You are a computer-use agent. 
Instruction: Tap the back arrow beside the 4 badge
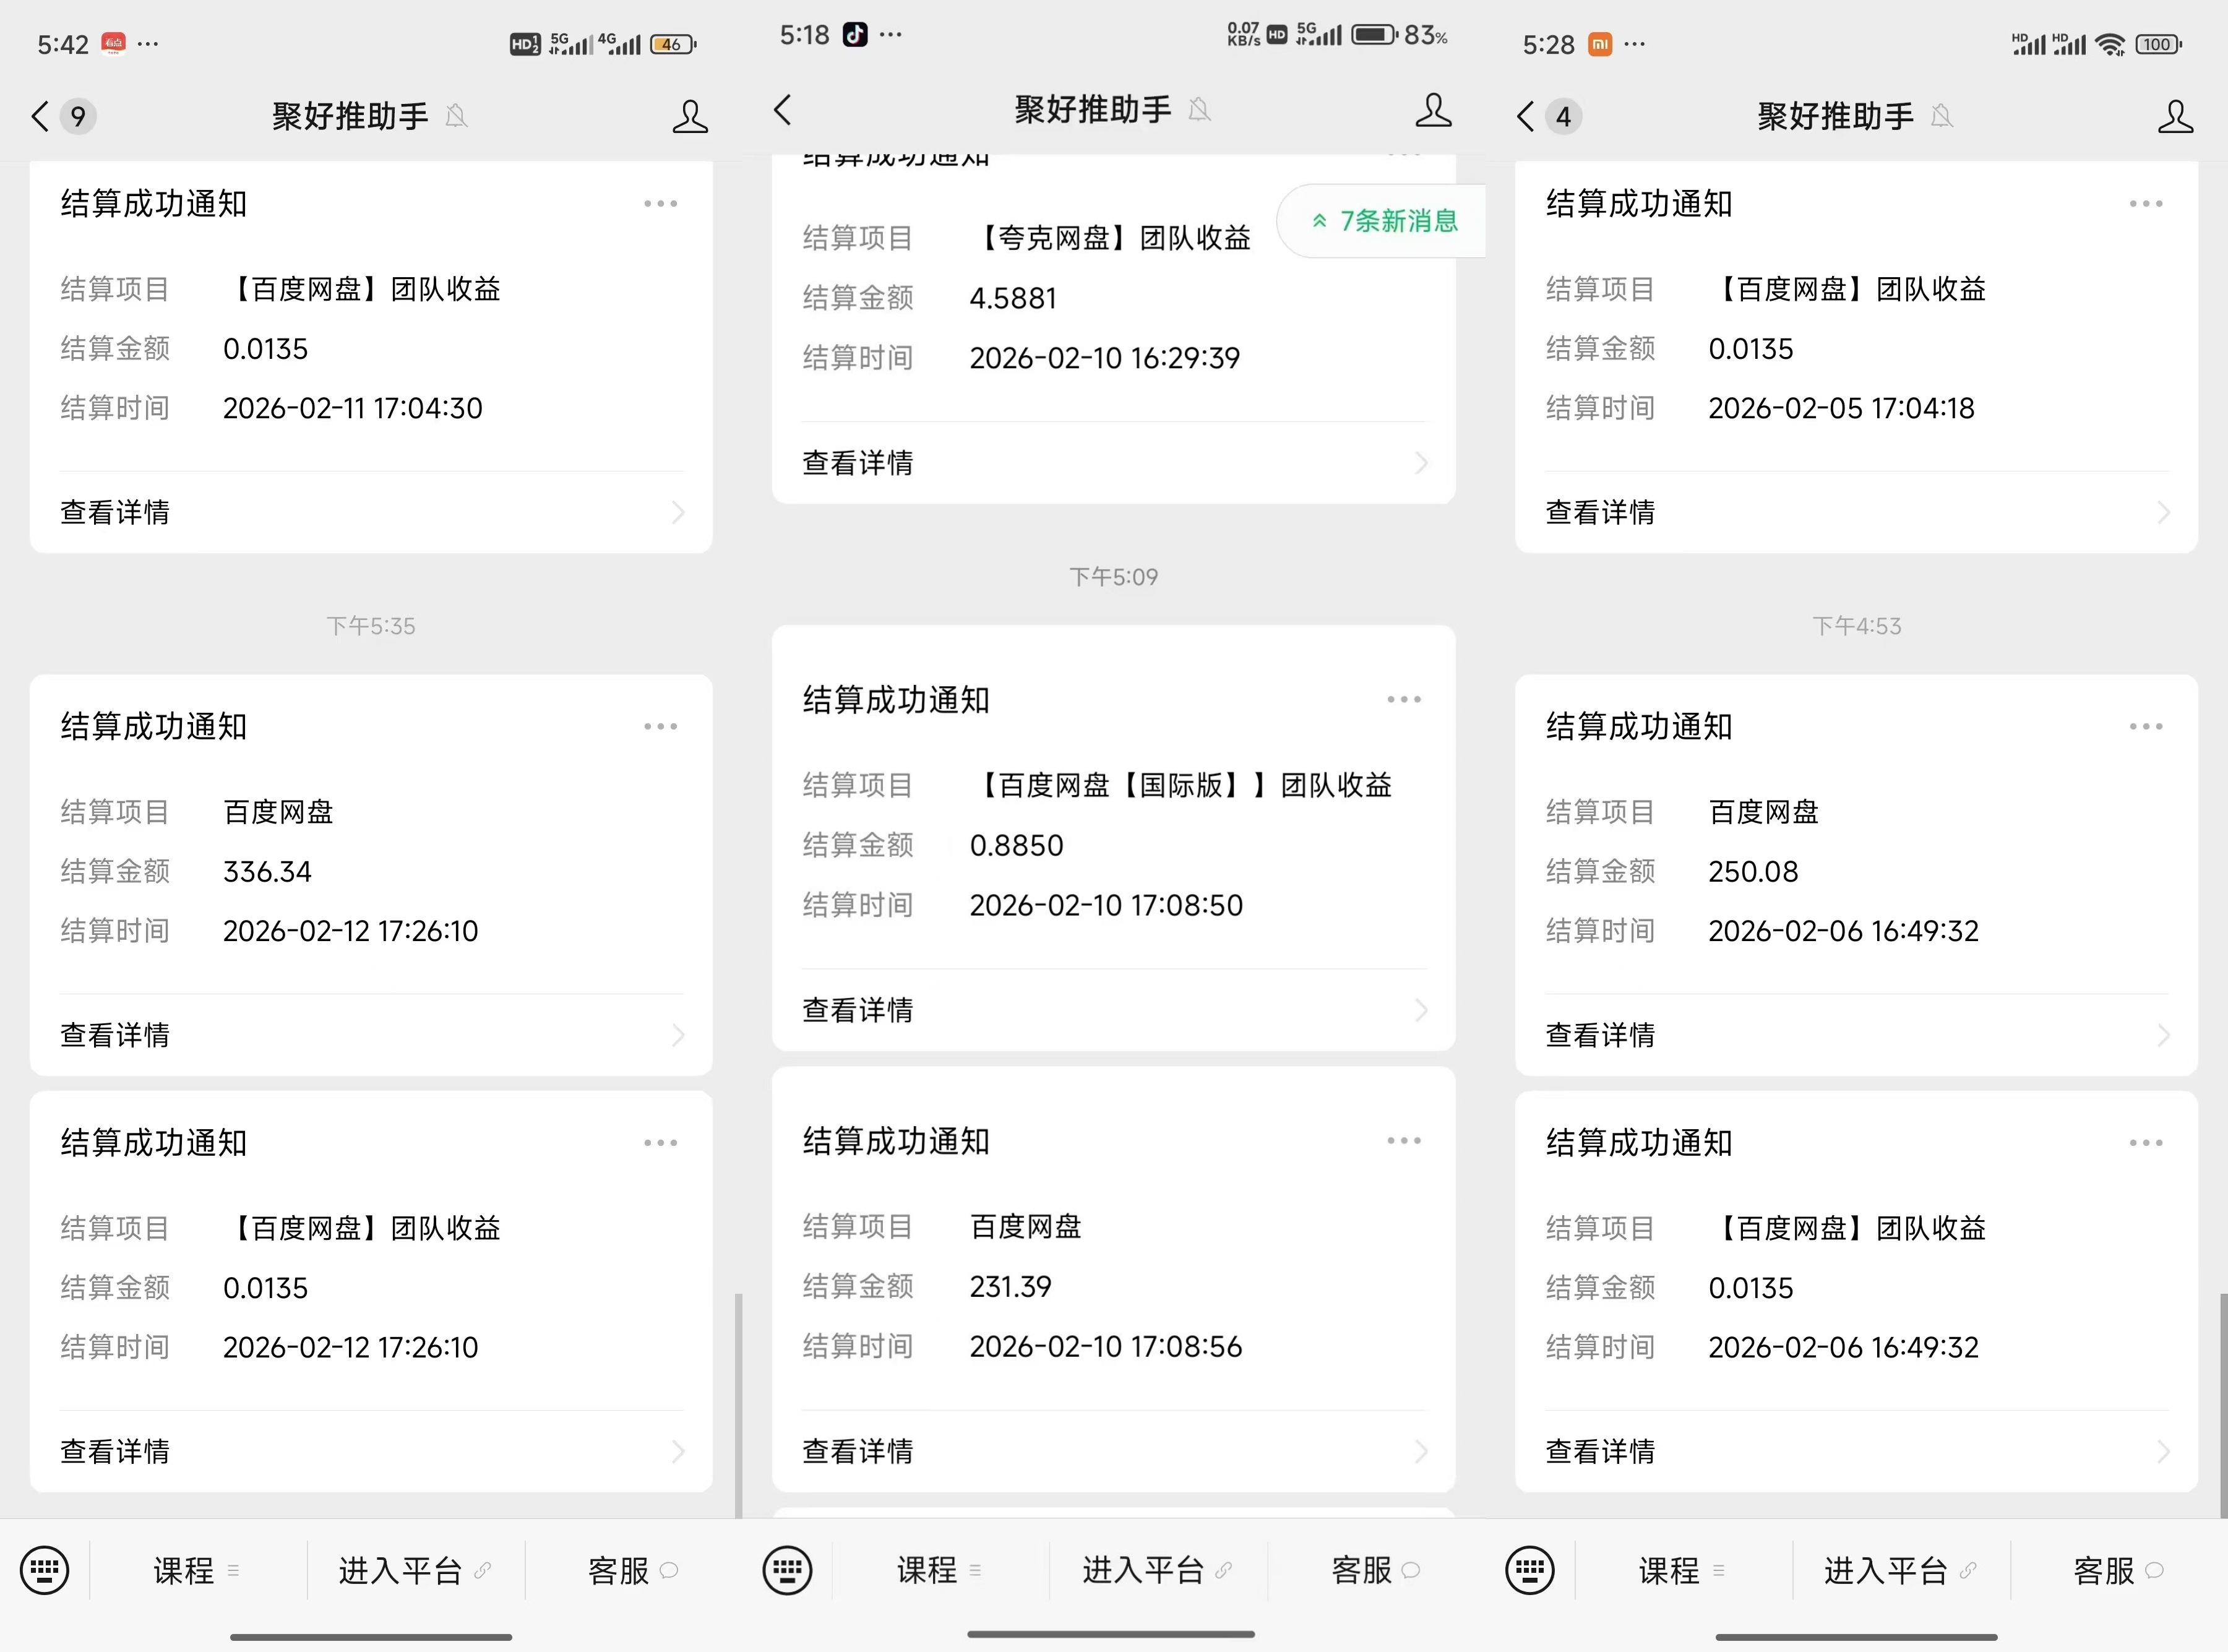(1525, 116)
